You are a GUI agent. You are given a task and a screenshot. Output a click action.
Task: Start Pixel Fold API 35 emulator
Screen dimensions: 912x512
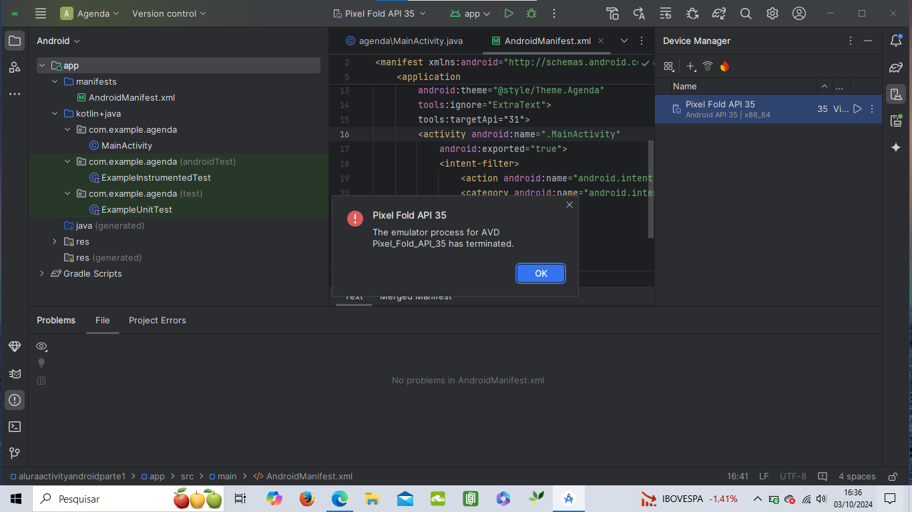click(x=858, y=109)
